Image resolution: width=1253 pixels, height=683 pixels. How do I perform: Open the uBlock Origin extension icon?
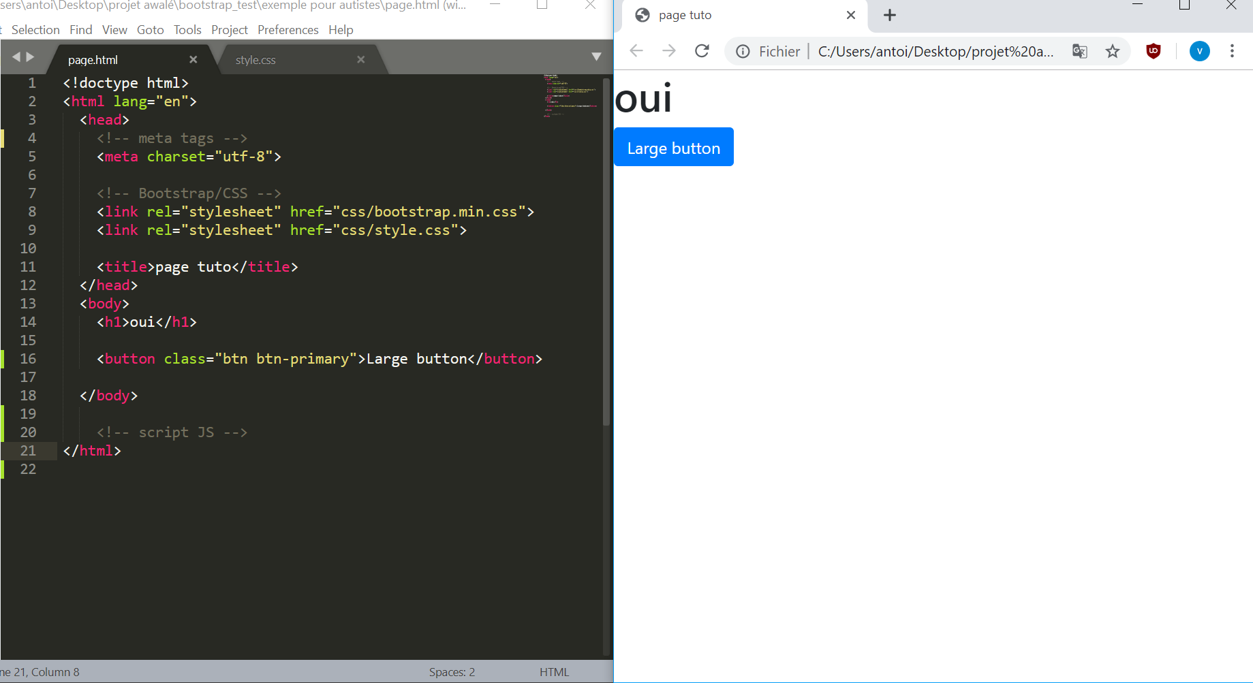click(x=1154, y=51)
